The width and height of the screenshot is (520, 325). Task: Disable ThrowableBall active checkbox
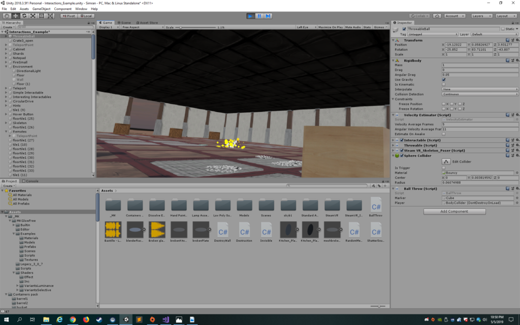click(x=404, y=29)
